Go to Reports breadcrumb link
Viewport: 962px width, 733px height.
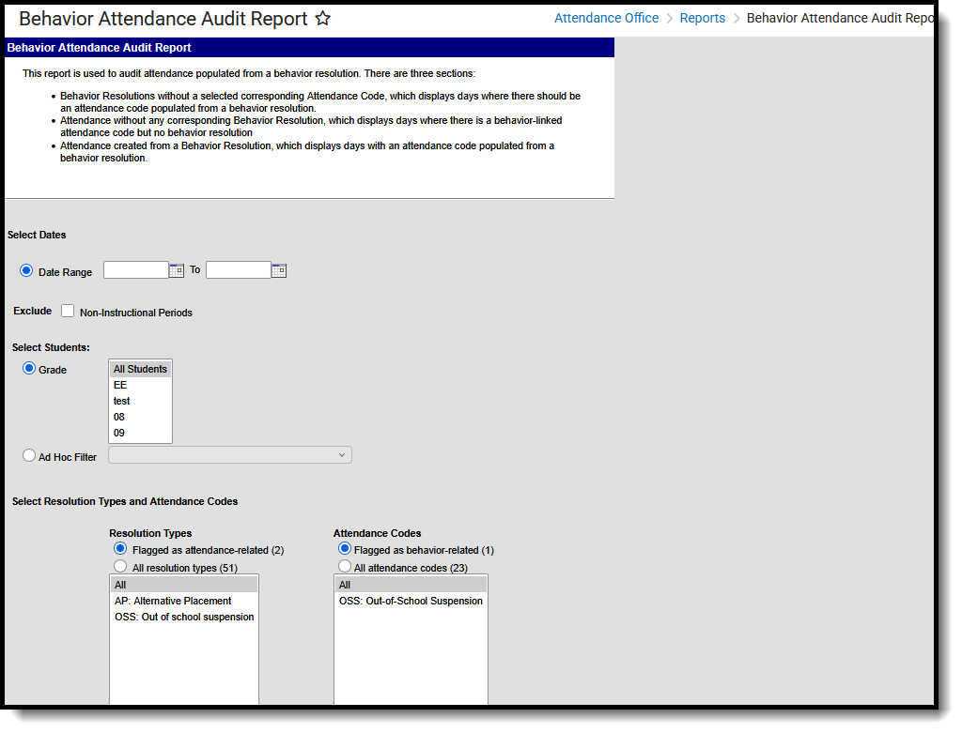point(702,19)
